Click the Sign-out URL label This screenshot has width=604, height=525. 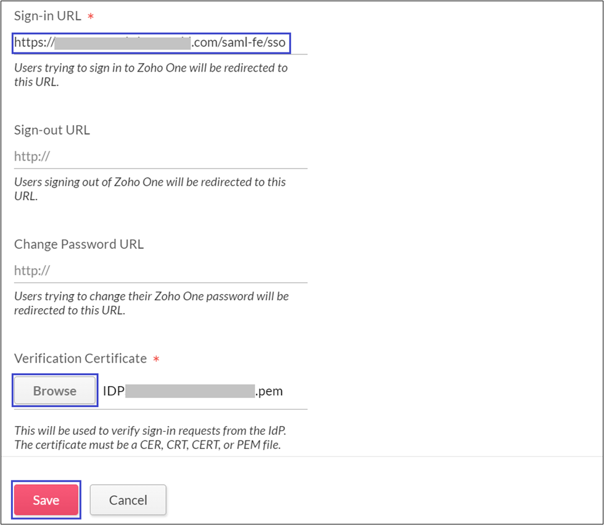(x=52, y=130)
